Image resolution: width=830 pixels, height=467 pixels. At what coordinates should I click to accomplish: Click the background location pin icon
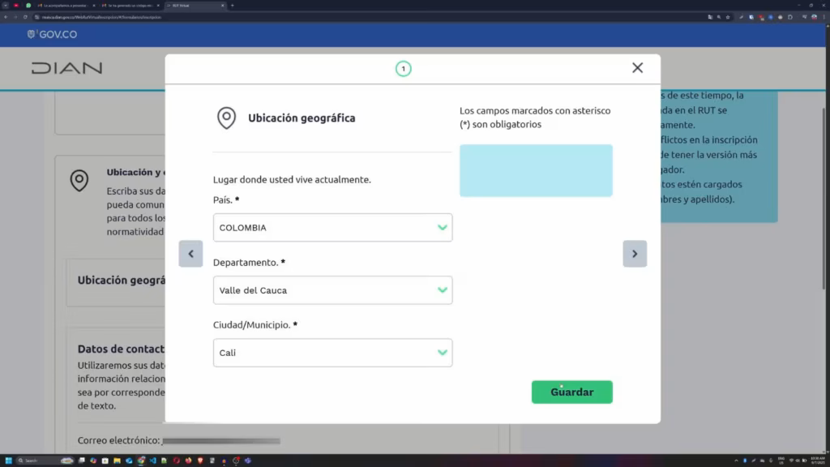tap(79, 181)
